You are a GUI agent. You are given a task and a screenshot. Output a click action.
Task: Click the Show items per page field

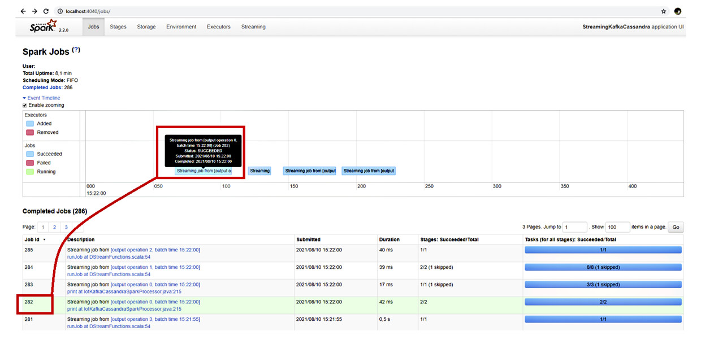click(x=617, y=227)
